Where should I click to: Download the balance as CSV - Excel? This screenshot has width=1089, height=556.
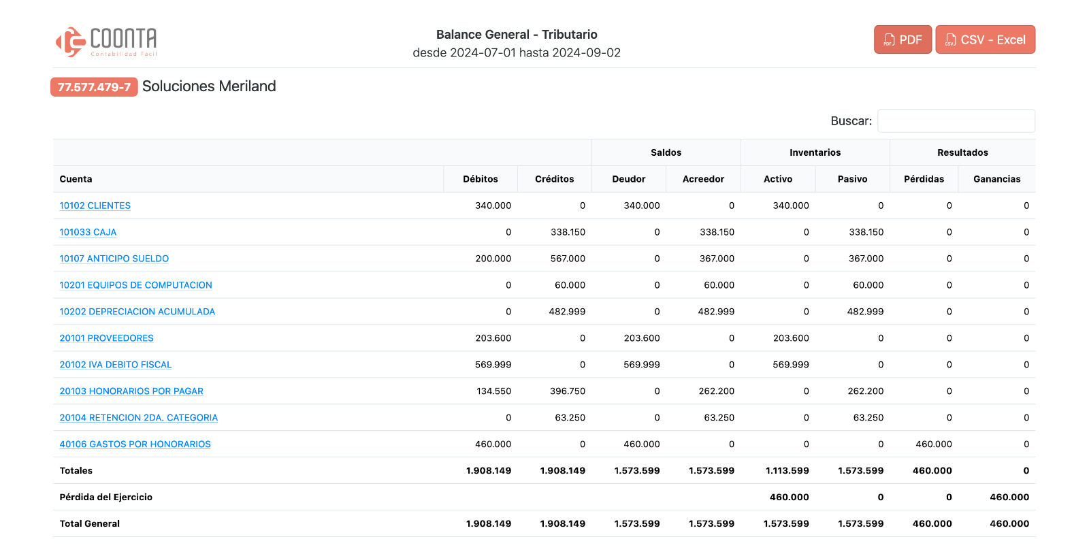pyautogui.click(x=985, y=39)
